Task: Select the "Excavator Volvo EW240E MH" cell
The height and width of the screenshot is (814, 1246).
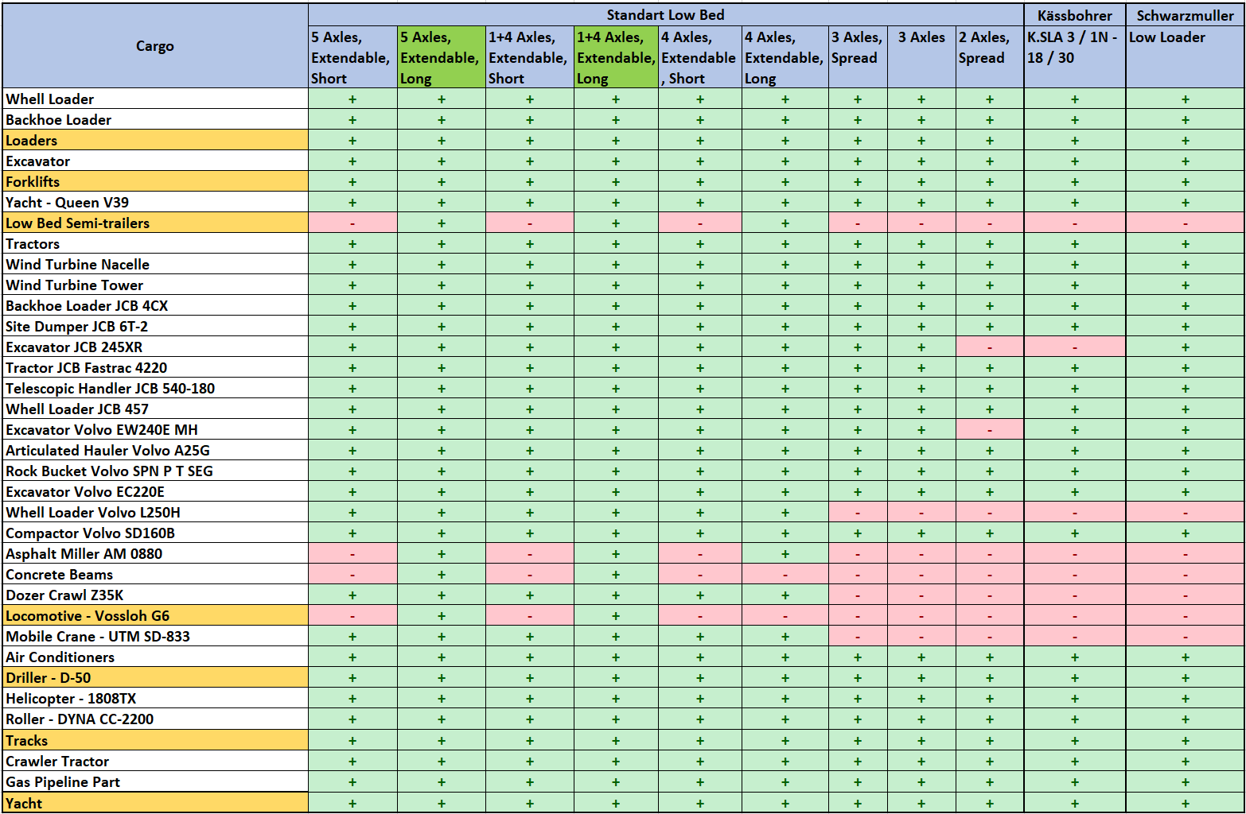Action: (x=155, y=430)
